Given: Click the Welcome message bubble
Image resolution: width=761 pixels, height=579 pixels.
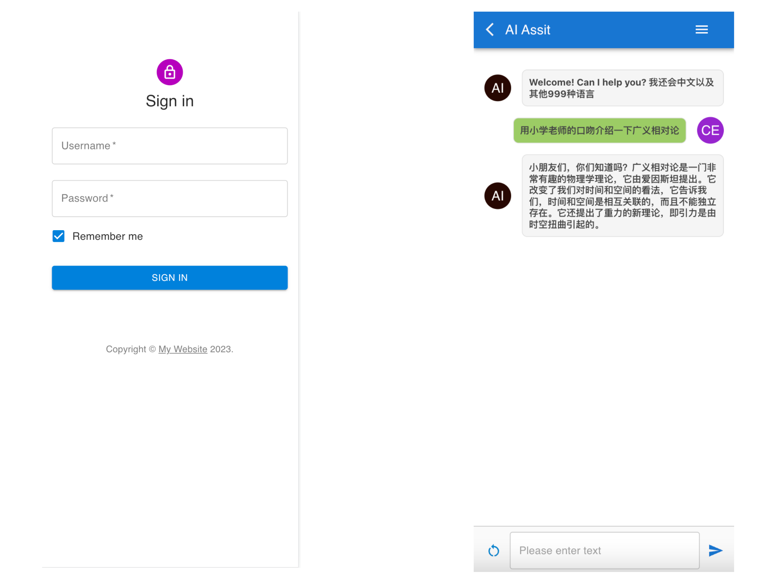Looking at the screenshot, I should coord(622,88).
